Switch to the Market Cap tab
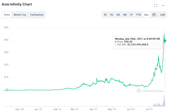Screen dimensions: 169x112 coord(20,15)
